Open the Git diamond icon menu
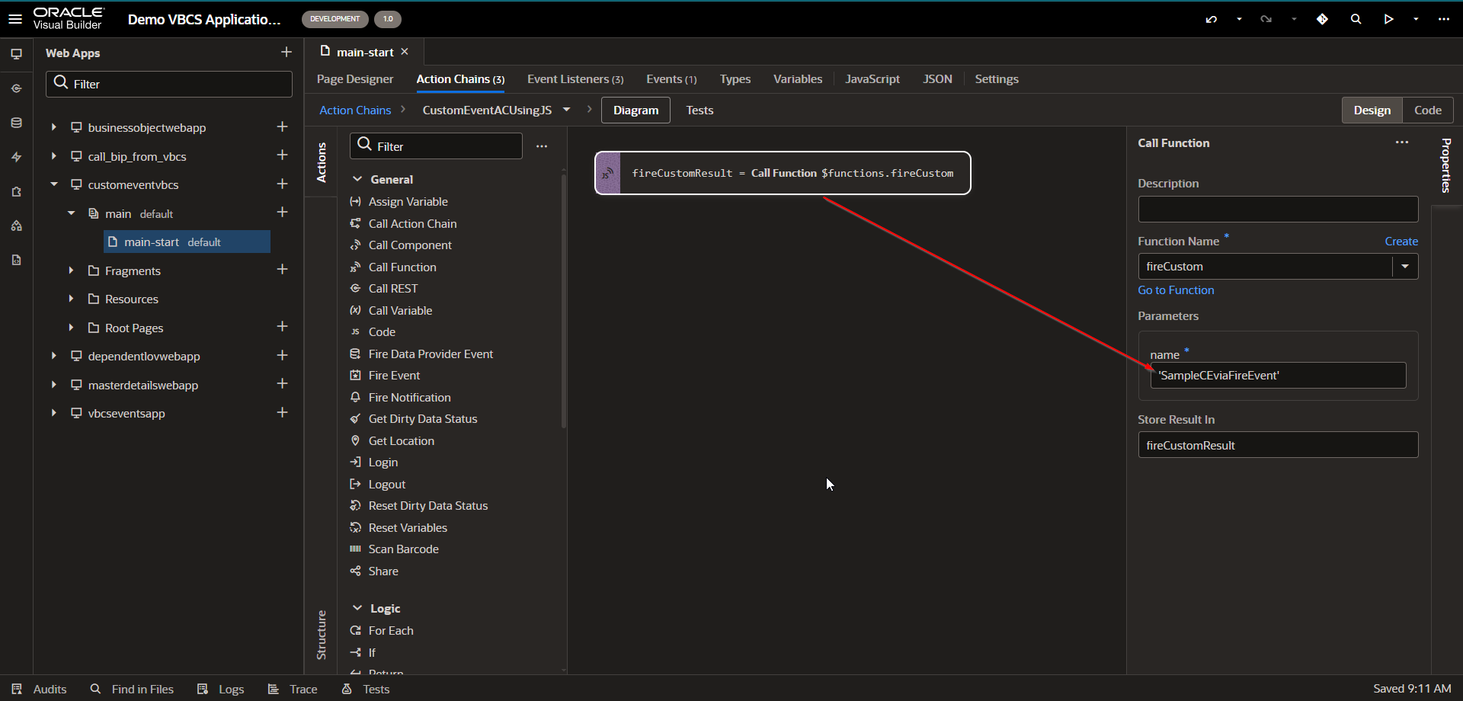Image resolution: width=1463 pixels, height=701 pixels. coord(1323,19)
